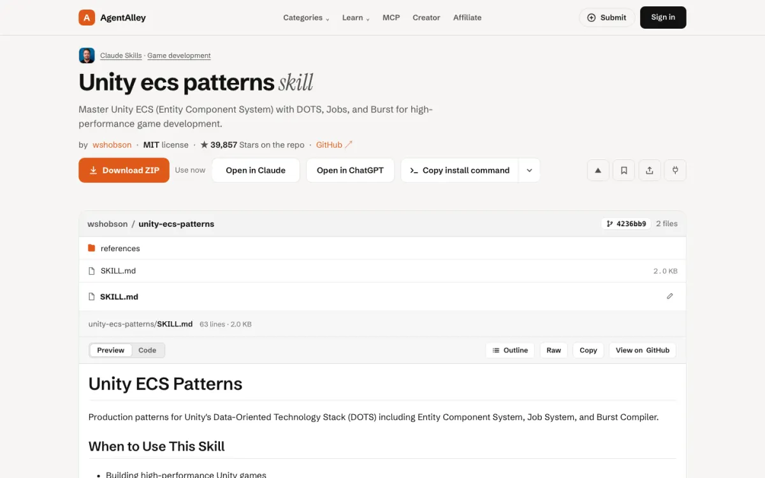Click Copy install command
Screen dimensions: 765x478
tap(460, 170)
